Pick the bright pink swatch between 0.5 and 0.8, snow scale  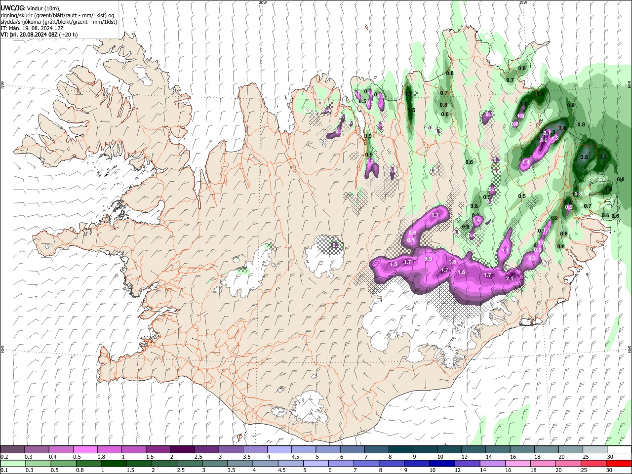(x=85, y=450)
